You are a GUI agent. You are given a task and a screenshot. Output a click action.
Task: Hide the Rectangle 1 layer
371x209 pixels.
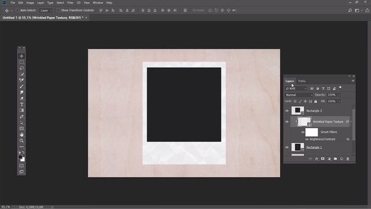pos(287,147)
